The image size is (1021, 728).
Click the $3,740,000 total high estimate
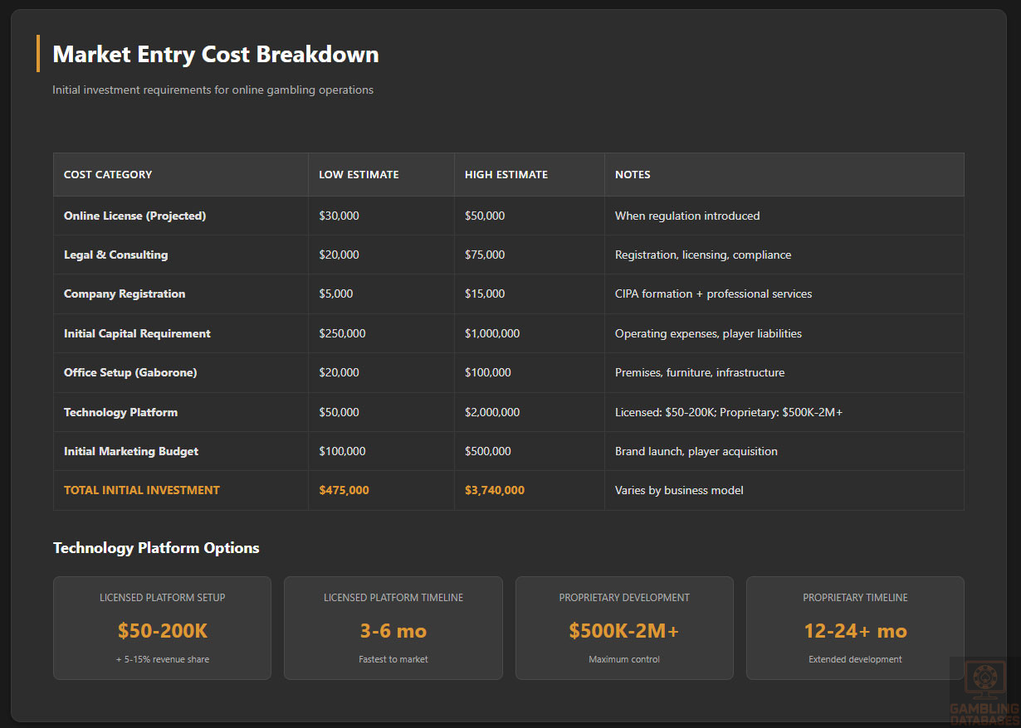click(x=494, y=490)
